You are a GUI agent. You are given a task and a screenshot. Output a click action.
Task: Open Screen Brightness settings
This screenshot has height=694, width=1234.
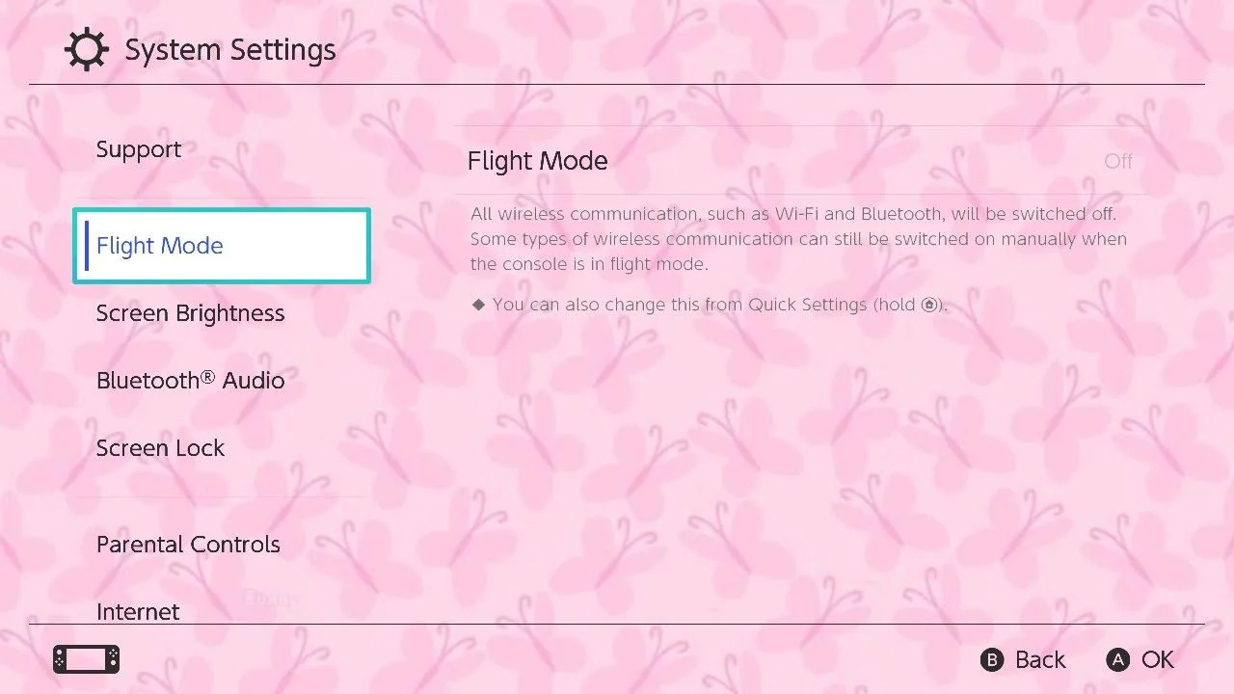pos(191,313)
